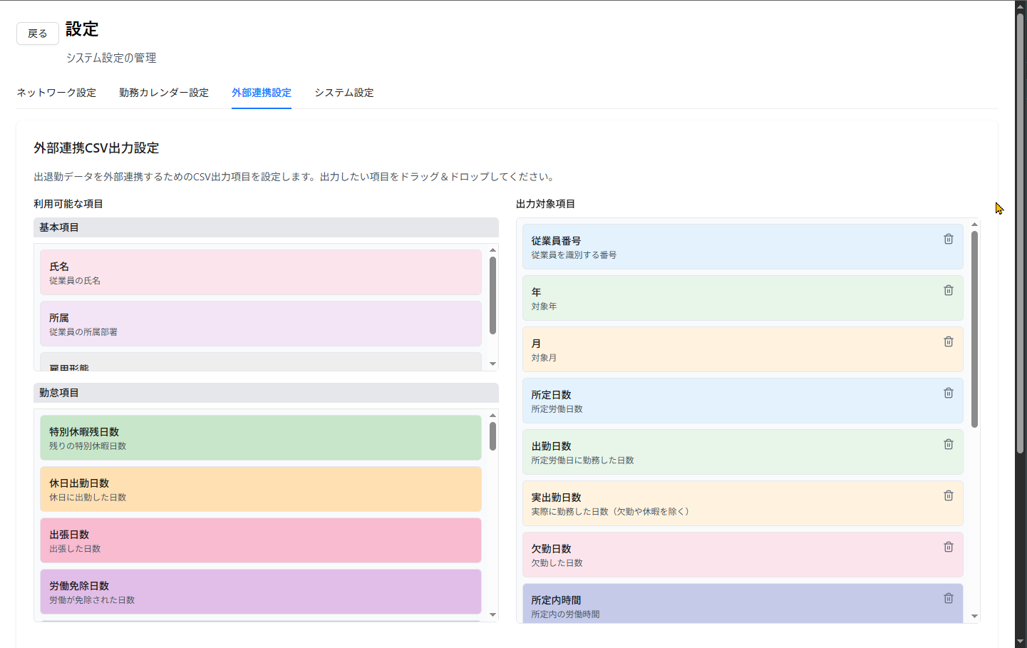
Task: Select the 出勤日数 output card
Action: point(743,452)
